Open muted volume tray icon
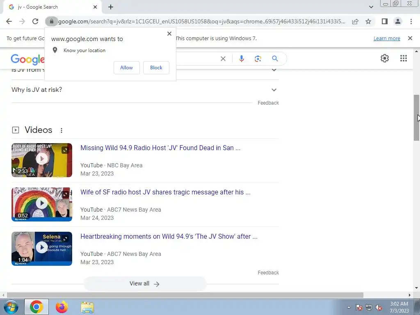 pos(379,308)
